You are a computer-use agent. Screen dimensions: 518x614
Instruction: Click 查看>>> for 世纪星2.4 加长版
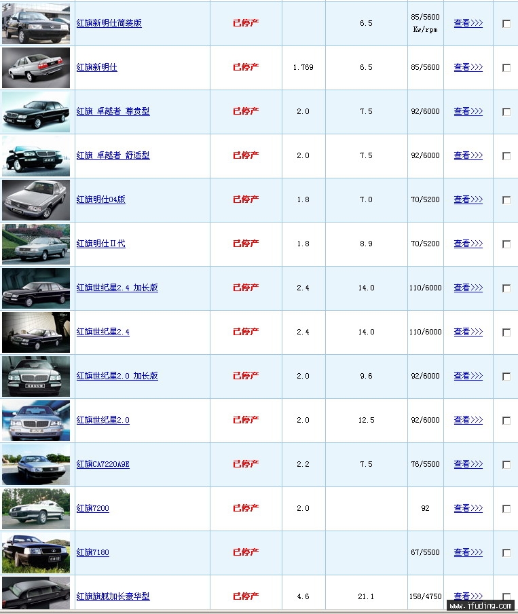tap(468, 288)
